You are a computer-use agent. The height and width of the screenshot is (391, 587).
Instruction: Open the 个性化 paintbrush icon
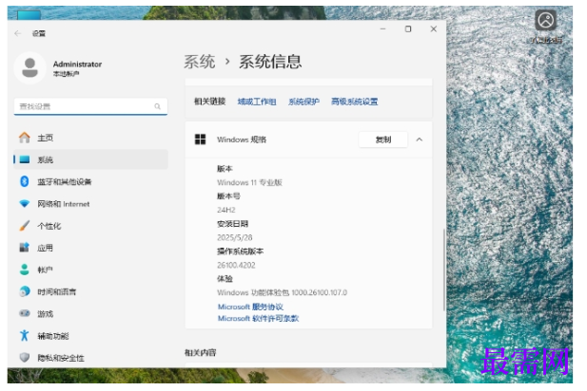click(25, 226)
